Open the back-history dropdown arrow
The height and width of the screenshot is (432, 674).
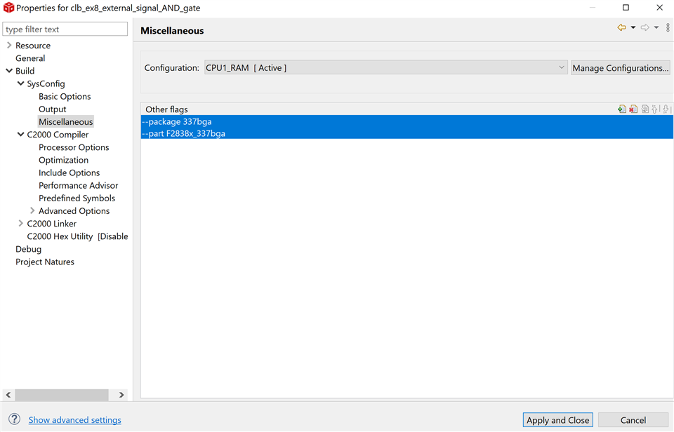(632, 27)
